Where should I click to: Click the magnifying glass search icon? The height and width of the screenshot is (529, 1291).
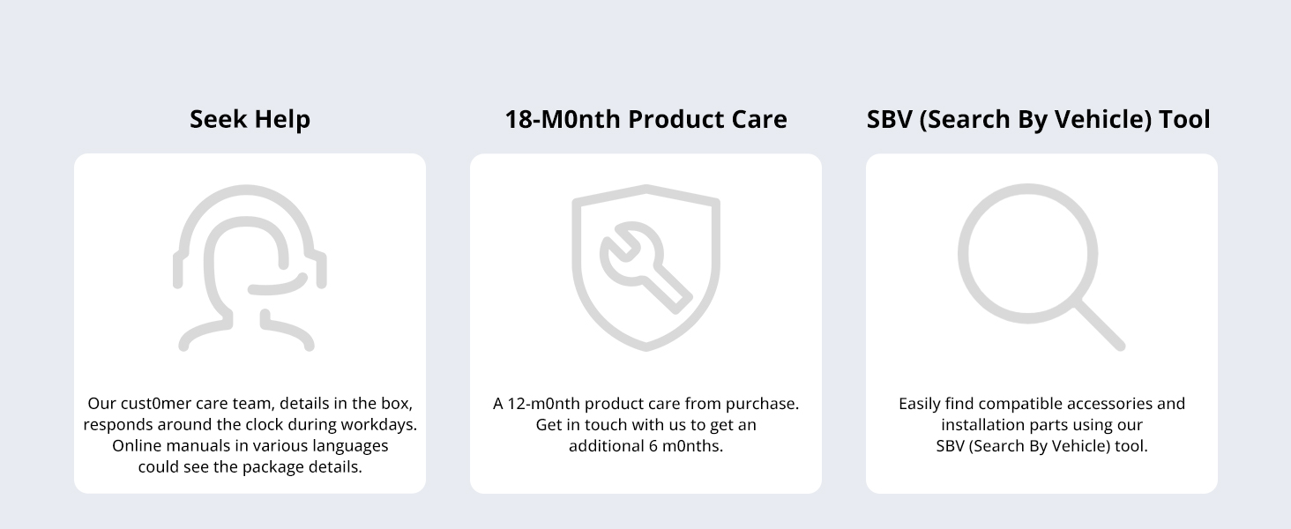click(1041, 267)
